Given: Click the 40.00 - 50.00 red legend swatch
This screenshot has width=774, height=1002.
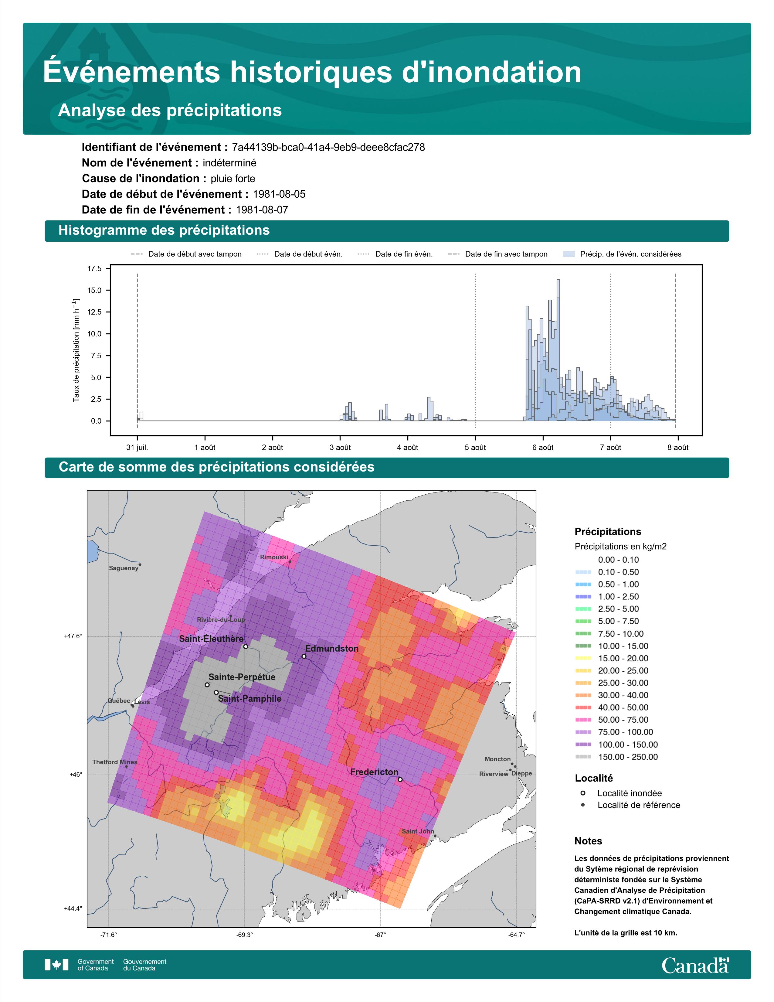Looking at the screenshot, I should [x=583, y=707].
